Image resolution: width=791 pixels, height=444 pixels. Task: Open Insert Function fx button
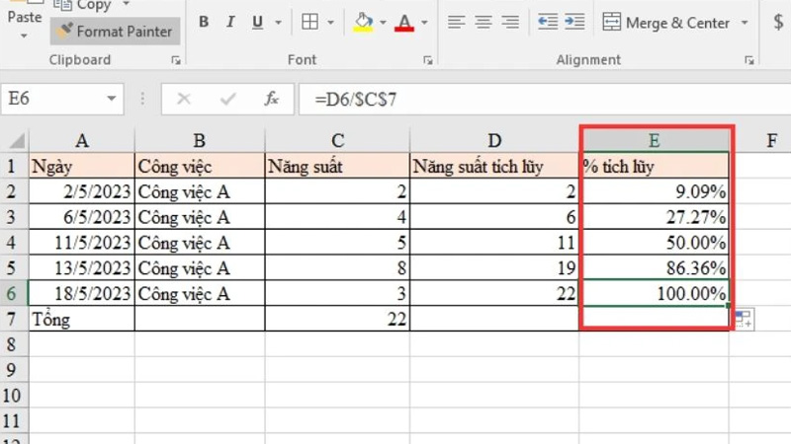tap(271, 99)
